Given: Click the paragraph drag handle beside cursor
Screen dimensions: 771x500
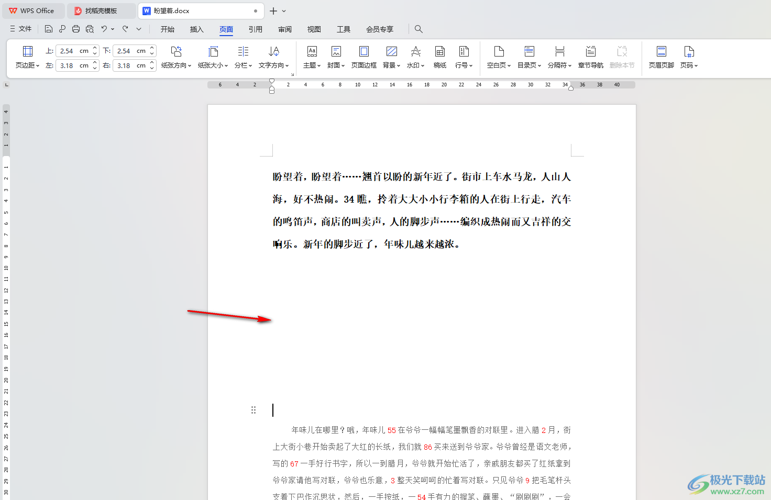Looking at the screenshot, I should [x=254, y=410].
